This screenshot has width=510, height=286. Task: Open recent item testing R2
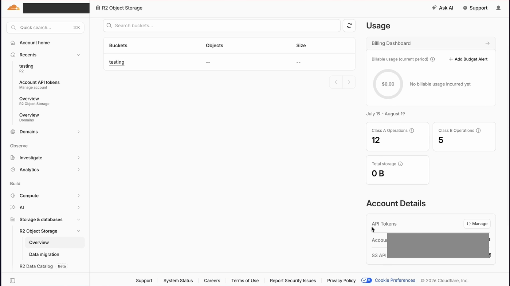pyautogui.click(x=26, y=68)
